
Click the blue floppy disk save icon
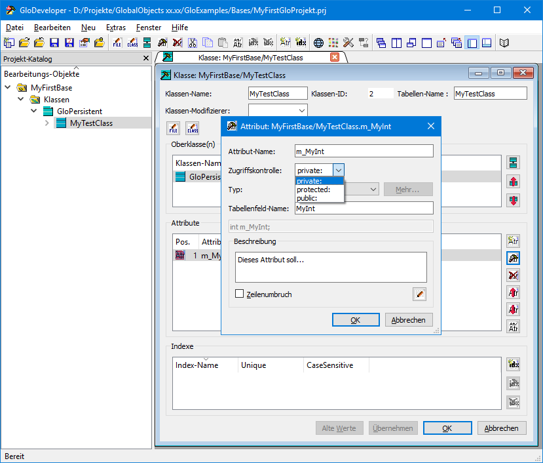[x=54, y=43]
